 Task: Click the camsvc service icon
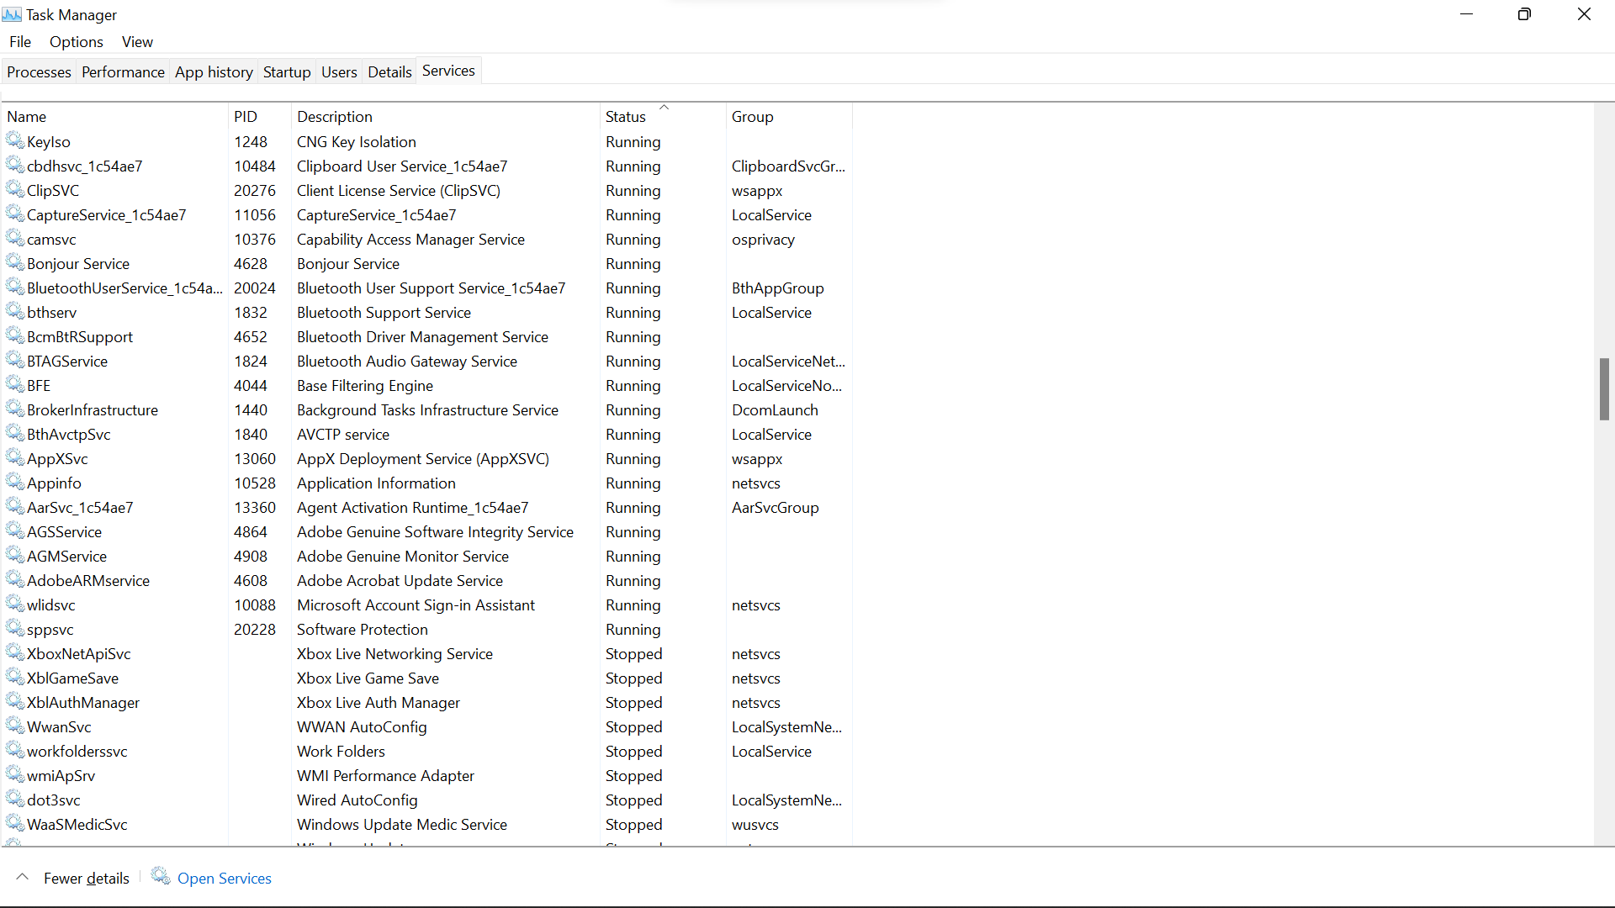(15, 238)
